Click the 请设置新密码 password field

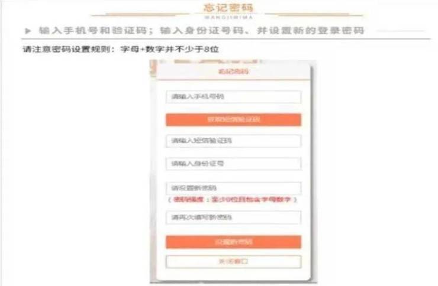point(233,188)
